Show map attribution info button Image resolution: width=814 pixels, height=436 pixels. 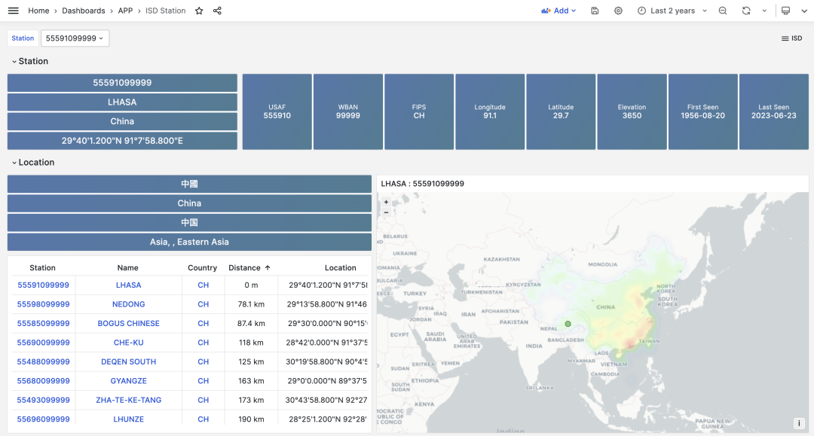pos(797,423)
